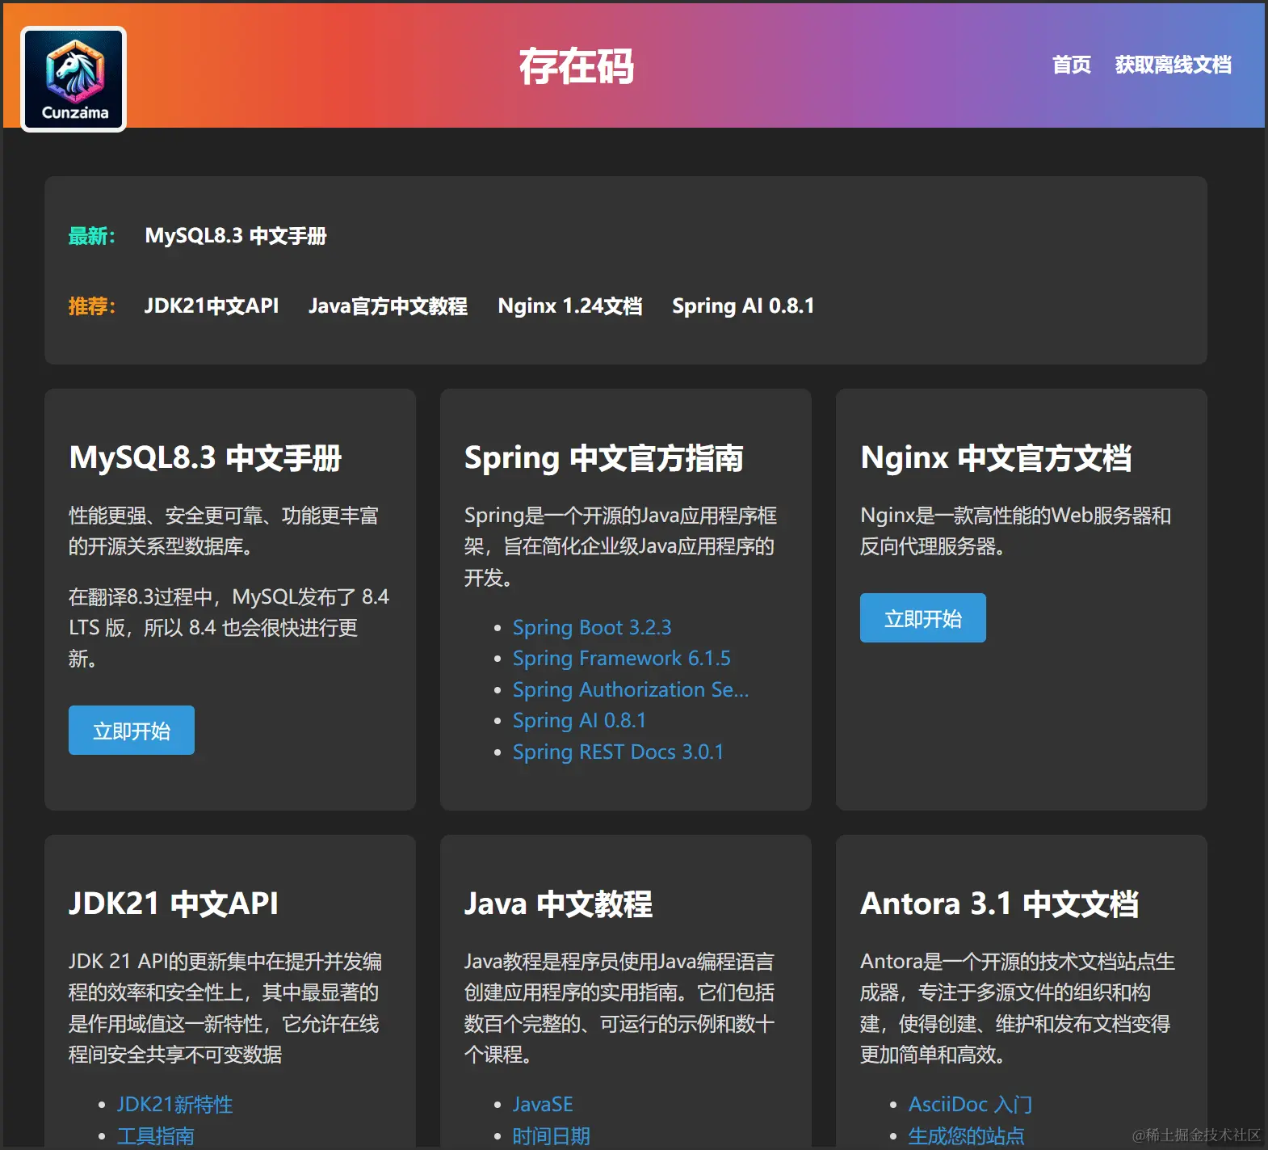Click the 最新: label
This screenshot has height=1150, width=1268.
coord(91,236)
